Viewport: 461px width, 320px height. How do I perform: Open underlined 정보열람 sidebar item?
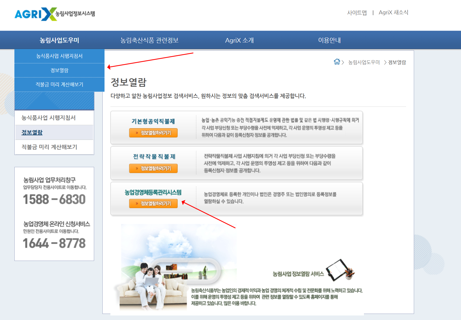pyautogui.click(x=32, y=132)
